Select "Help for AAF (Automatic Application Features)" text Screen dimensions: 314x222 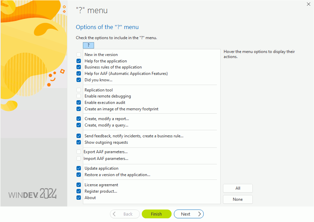click(x=126, y=74)
